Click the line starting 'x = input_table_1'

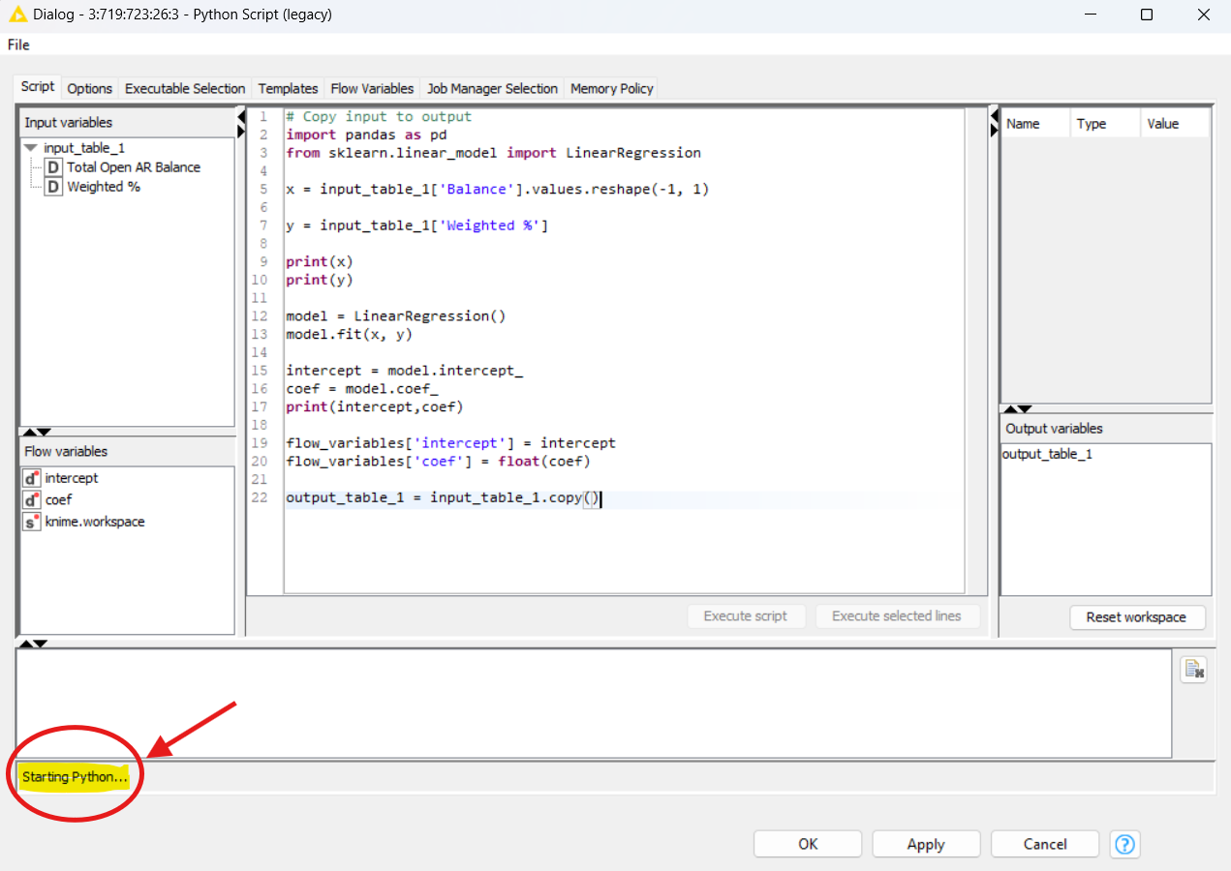[x=497, y=189]
